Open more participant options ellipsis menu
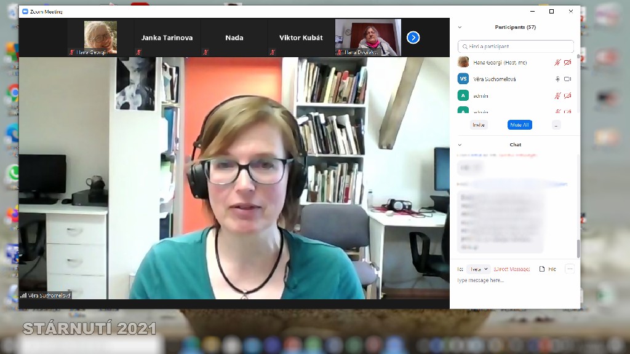 pos(556,125)
